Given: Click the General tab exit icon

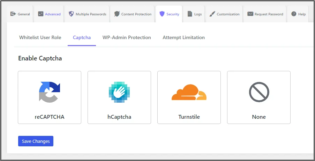Looking at the screenshot, I should [13, 14].
